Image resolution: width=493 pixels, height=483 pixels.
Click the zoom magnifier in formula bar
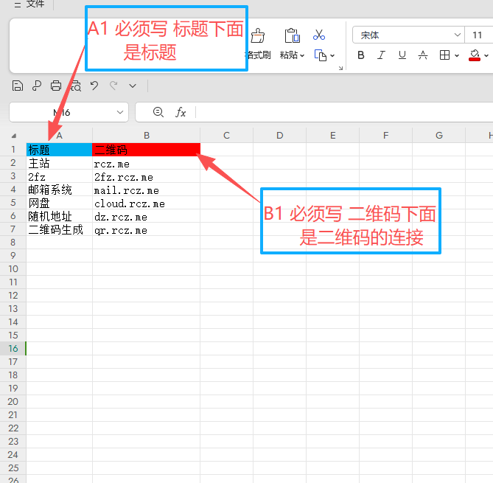click(158, 112)
